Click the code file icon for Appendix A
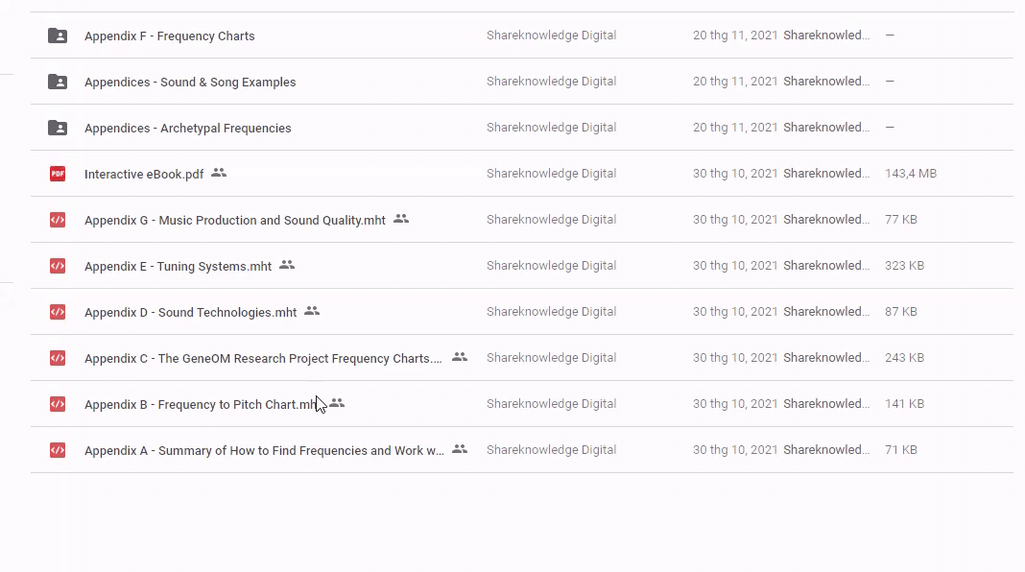The height and width of the screenshot is (572, 1025). 58,450
